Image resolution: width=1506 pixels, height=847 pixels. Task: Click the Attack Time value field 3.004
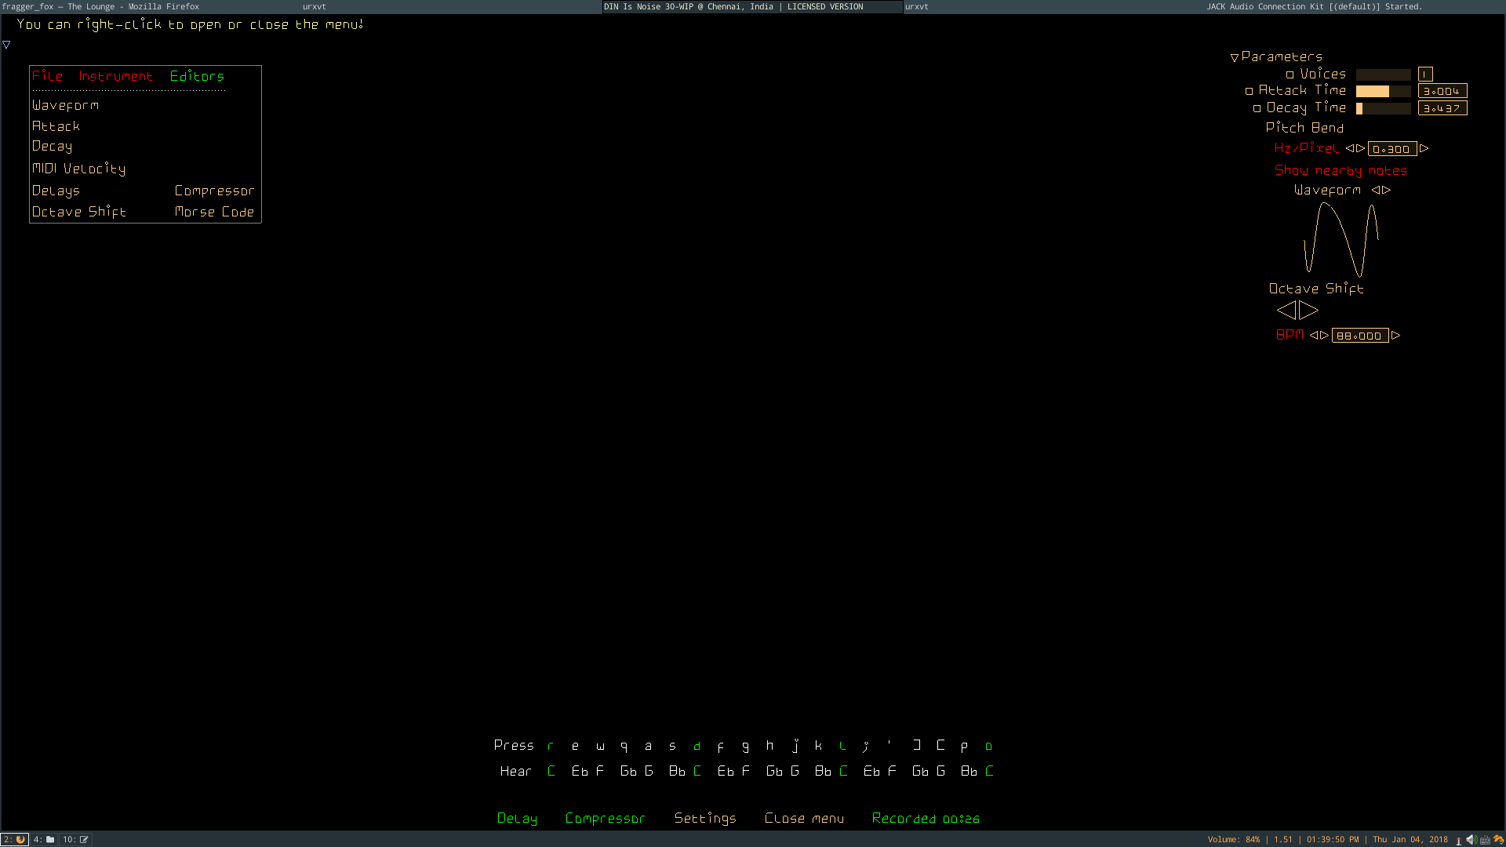pyautogui.click(x=1442, y=92)
